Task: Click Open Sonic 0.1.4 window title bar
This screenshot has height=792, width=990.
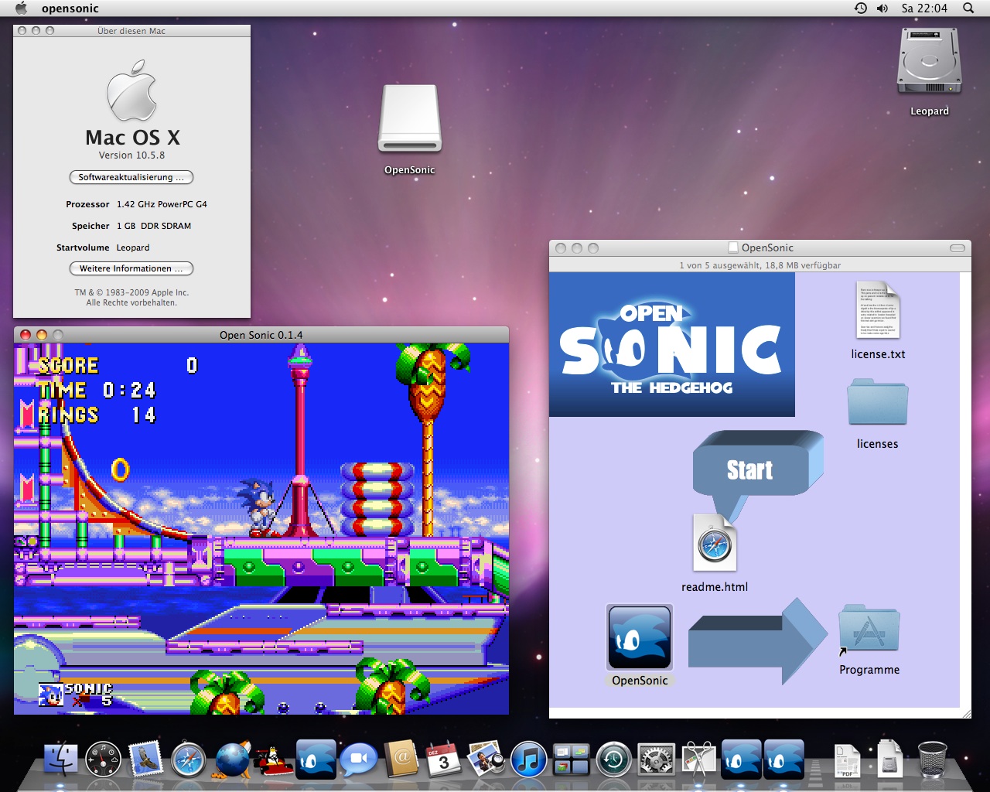Action: [261, 335]
